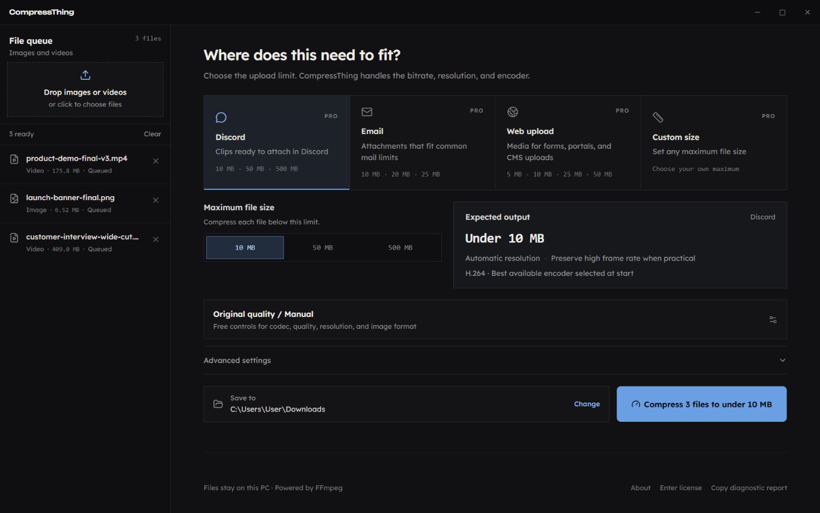Select the Discord preset card

277,142
